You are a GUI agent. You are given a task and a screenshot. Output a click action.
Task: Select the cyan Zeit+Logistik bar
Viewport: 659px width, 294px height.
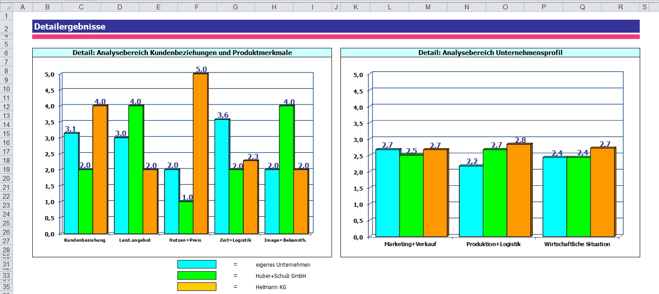tap(222, 176)
